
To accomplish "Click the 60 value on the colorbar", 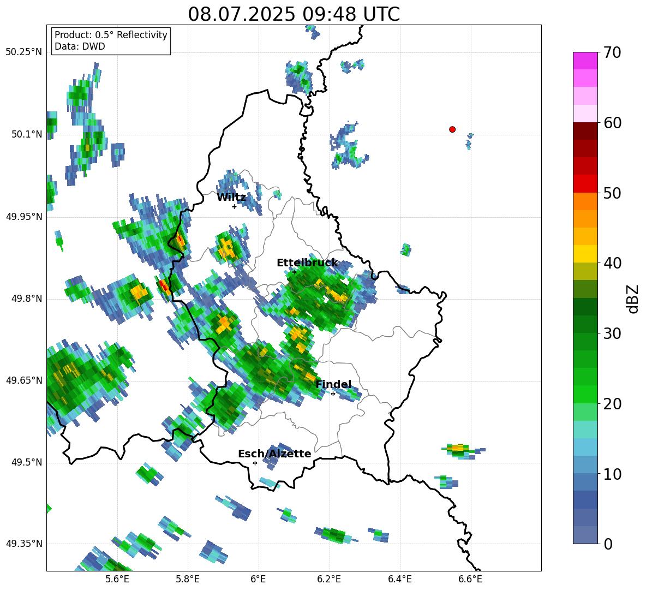I will click(x=612, y=123).
